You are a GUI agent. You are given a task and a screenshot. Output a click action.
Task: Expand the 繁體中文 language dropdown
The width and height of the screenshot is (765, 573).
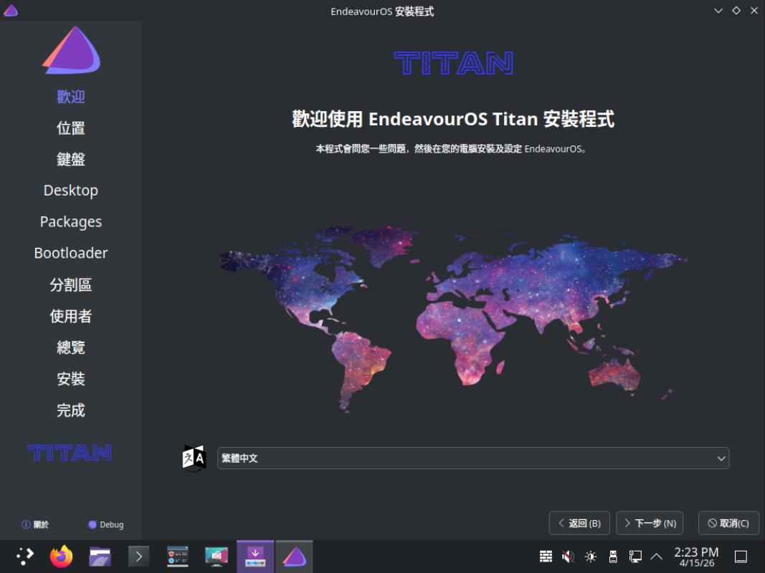[472, 458]
